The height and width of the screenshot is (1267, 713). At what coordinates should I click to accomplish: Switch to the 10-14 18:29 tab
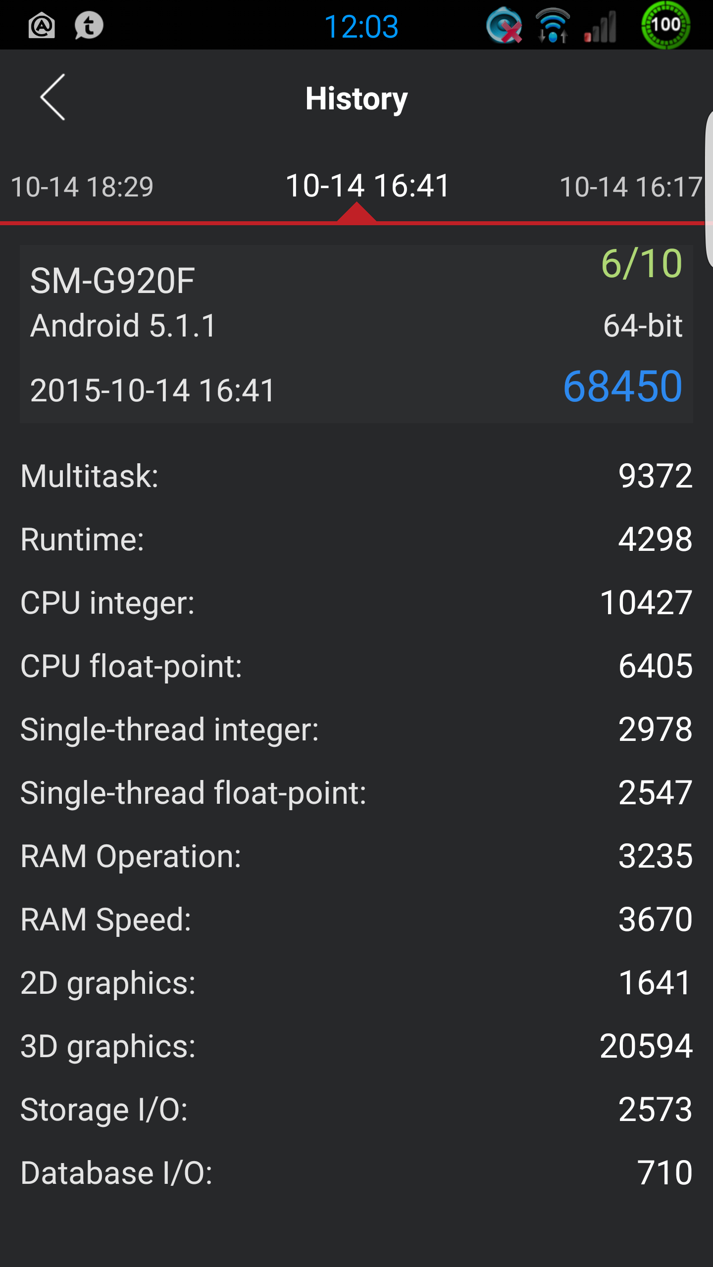pyautogui.click(x=82, y=187)
